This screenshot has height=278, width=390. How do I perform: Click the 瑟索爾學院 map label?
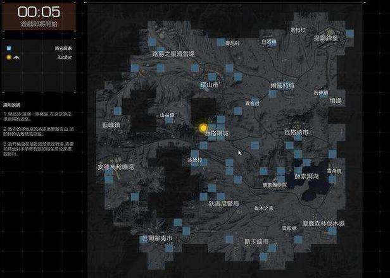[x=275, y=185]
